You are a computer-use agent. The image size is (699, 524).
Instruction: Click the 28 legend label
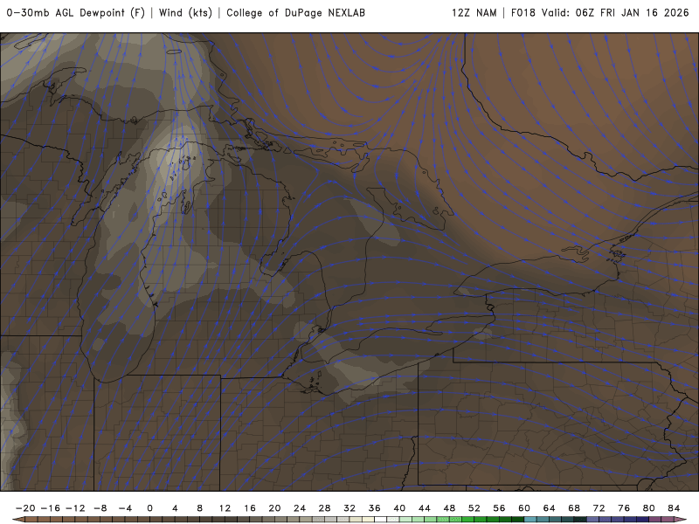(x=324, y=508)
